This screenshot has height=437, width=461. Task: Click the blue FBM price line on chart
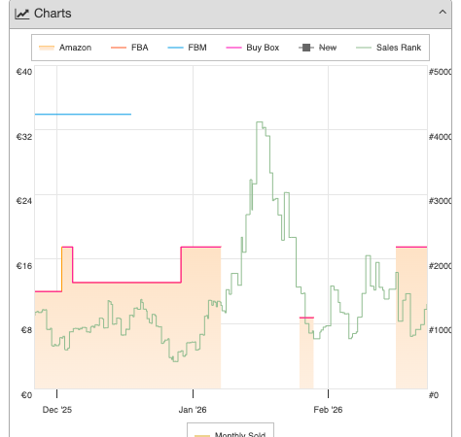[83, 115]
